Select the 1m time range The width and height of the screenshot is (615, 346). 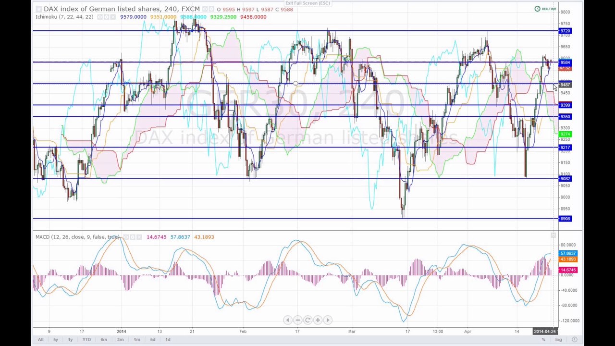(137, 340)
